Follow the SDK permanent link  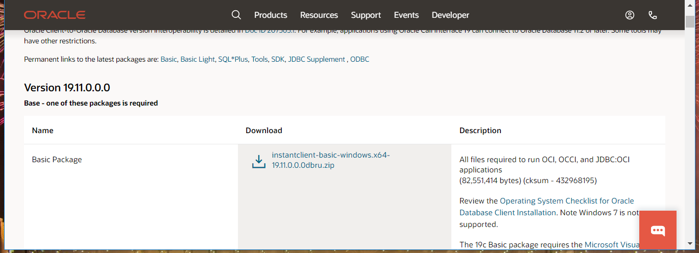[278, 59]
